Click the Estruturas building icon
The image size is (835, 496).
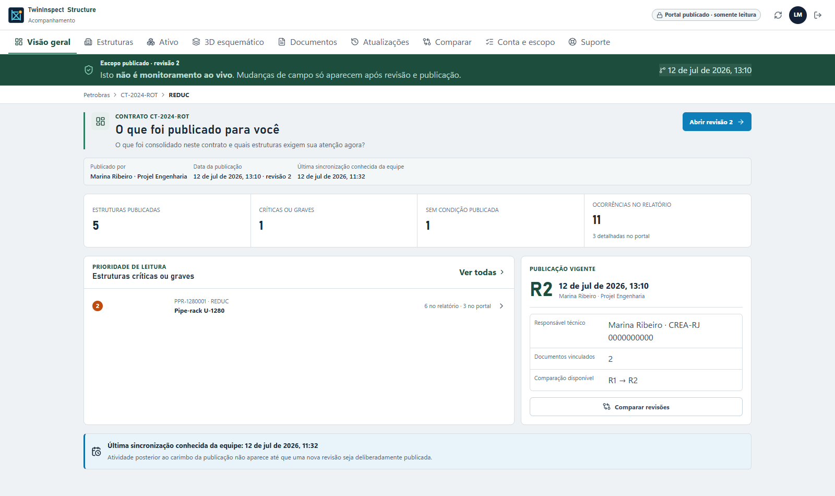point(88,42)
